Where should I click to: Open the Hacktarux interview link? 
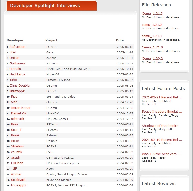point(17,74)
